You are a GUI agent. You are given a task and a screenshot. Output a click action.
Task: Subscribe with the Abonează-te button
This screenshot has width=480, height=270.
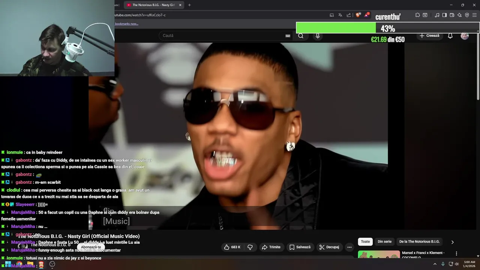[x=91, y=247]
